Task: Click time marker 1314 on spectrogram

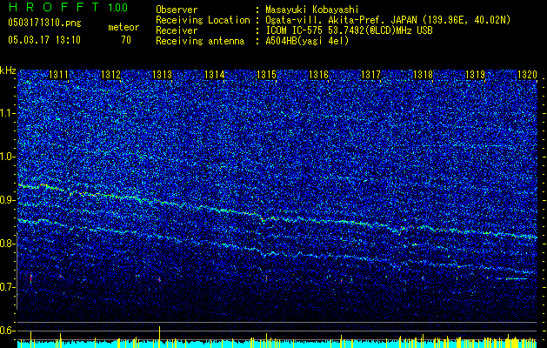Action: (x=214, y=75)
